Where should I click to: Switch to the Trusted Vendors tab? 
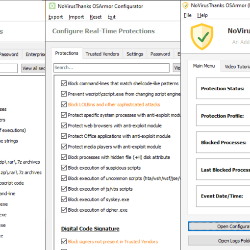102,54
